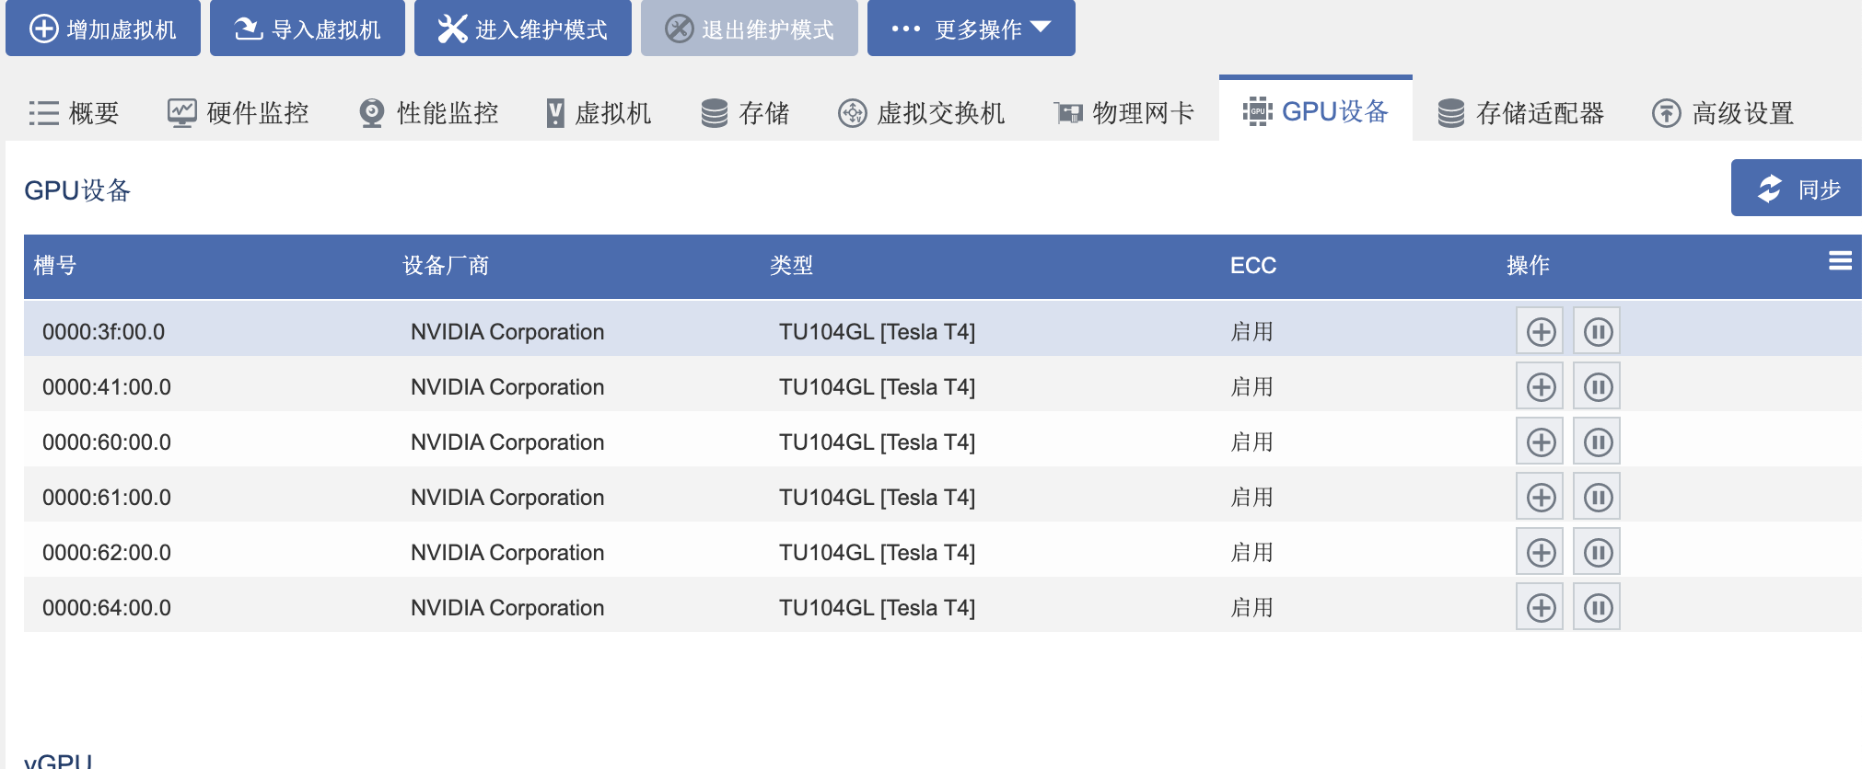Click 进入维护模式 button
The height and width of the screenshot is (769, 1862).
point(522,29)
